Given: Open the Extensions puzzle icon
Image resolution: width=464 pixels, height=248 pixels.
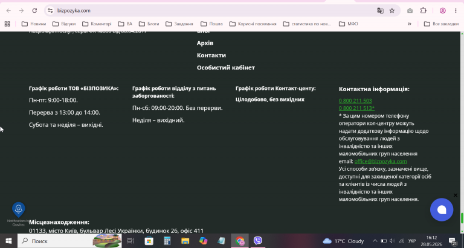Looking at the screenshot, I should (423, 11).
